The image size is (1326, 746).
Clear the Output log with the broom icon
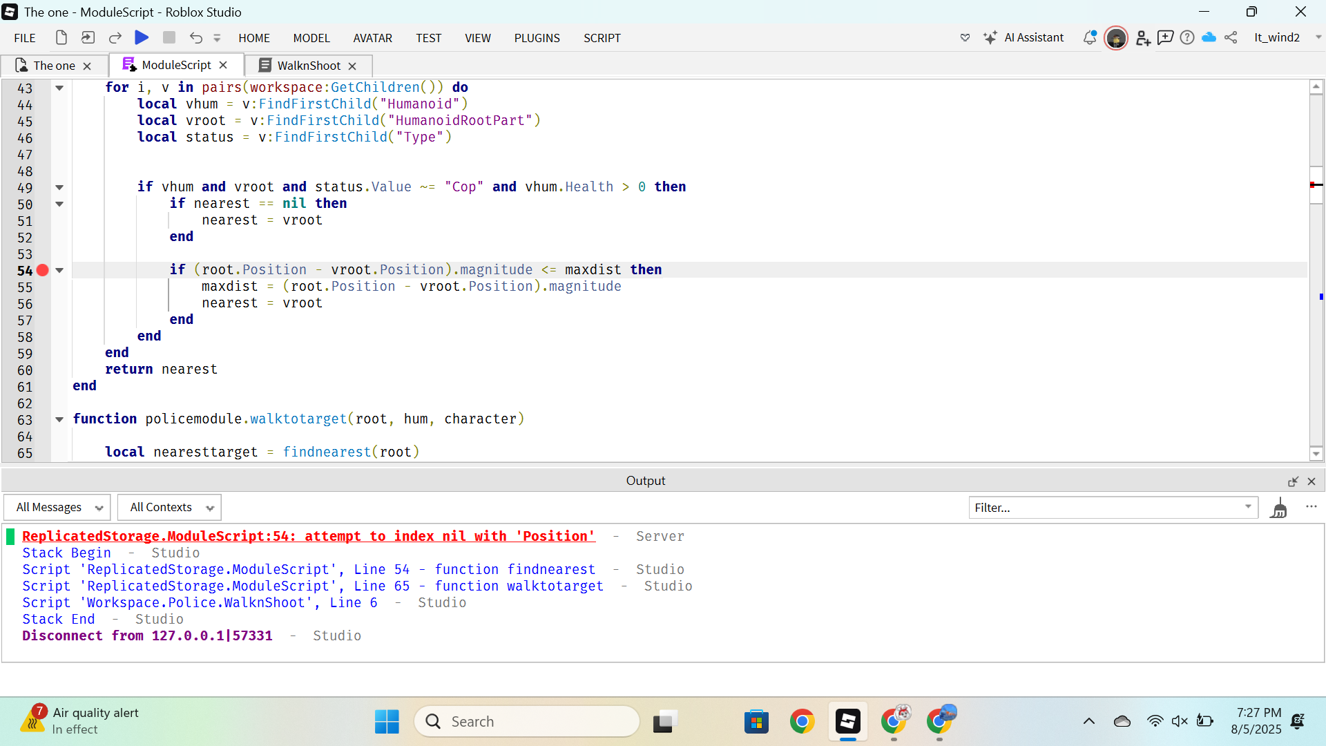coord(1280,507)
